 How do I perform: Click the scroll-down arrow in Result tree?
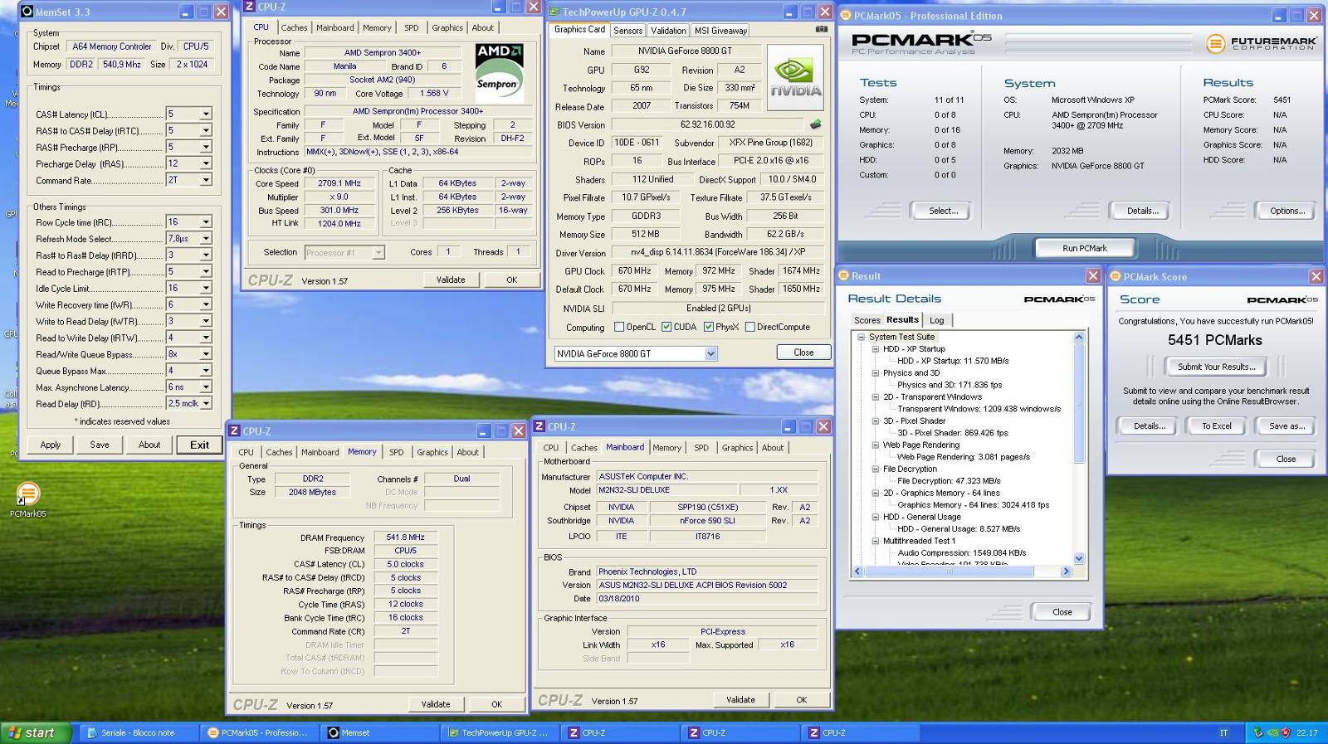(x=1079, y=558)
